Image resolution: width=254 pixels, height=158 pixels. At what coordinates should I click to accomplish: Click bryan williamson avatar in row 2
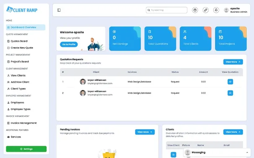point(83,93)
